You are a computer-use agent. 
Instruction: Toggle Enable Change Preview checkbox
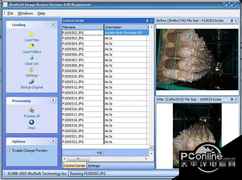(x=10, y=151)
